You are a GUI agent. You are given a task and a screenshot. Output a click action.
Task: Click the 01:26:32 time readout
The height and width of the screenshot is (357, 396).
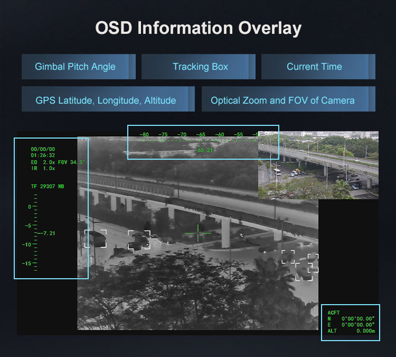pyautogui.click(x=43, y=155)
